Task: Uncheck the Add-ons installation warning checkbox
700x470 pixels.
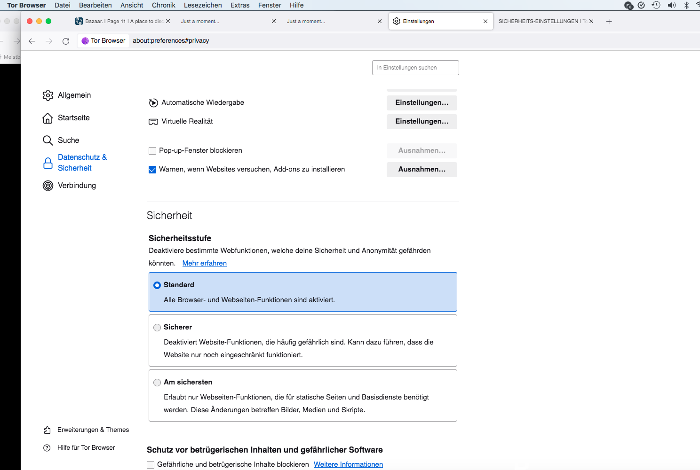Action: (x=152, y=170)
